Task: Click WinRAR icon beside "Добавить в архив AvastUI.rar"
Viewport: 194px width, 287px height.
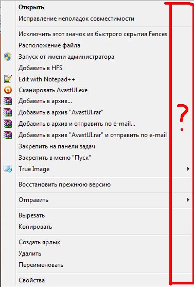Action: pos(8,112)
